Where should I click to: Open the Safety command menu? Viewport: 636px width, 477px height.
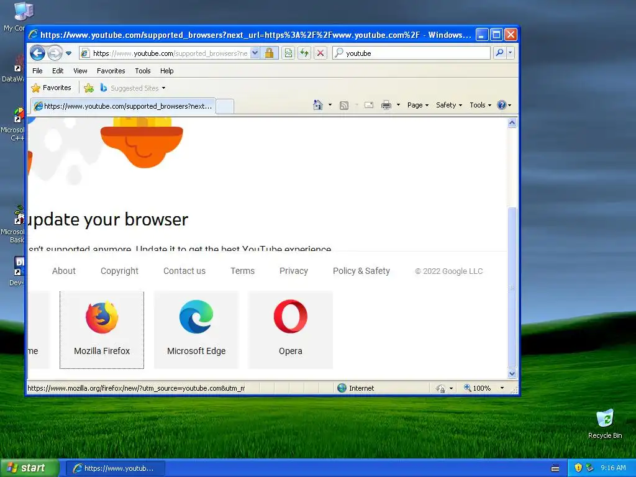pyautogui.click(x=448, y=105)
